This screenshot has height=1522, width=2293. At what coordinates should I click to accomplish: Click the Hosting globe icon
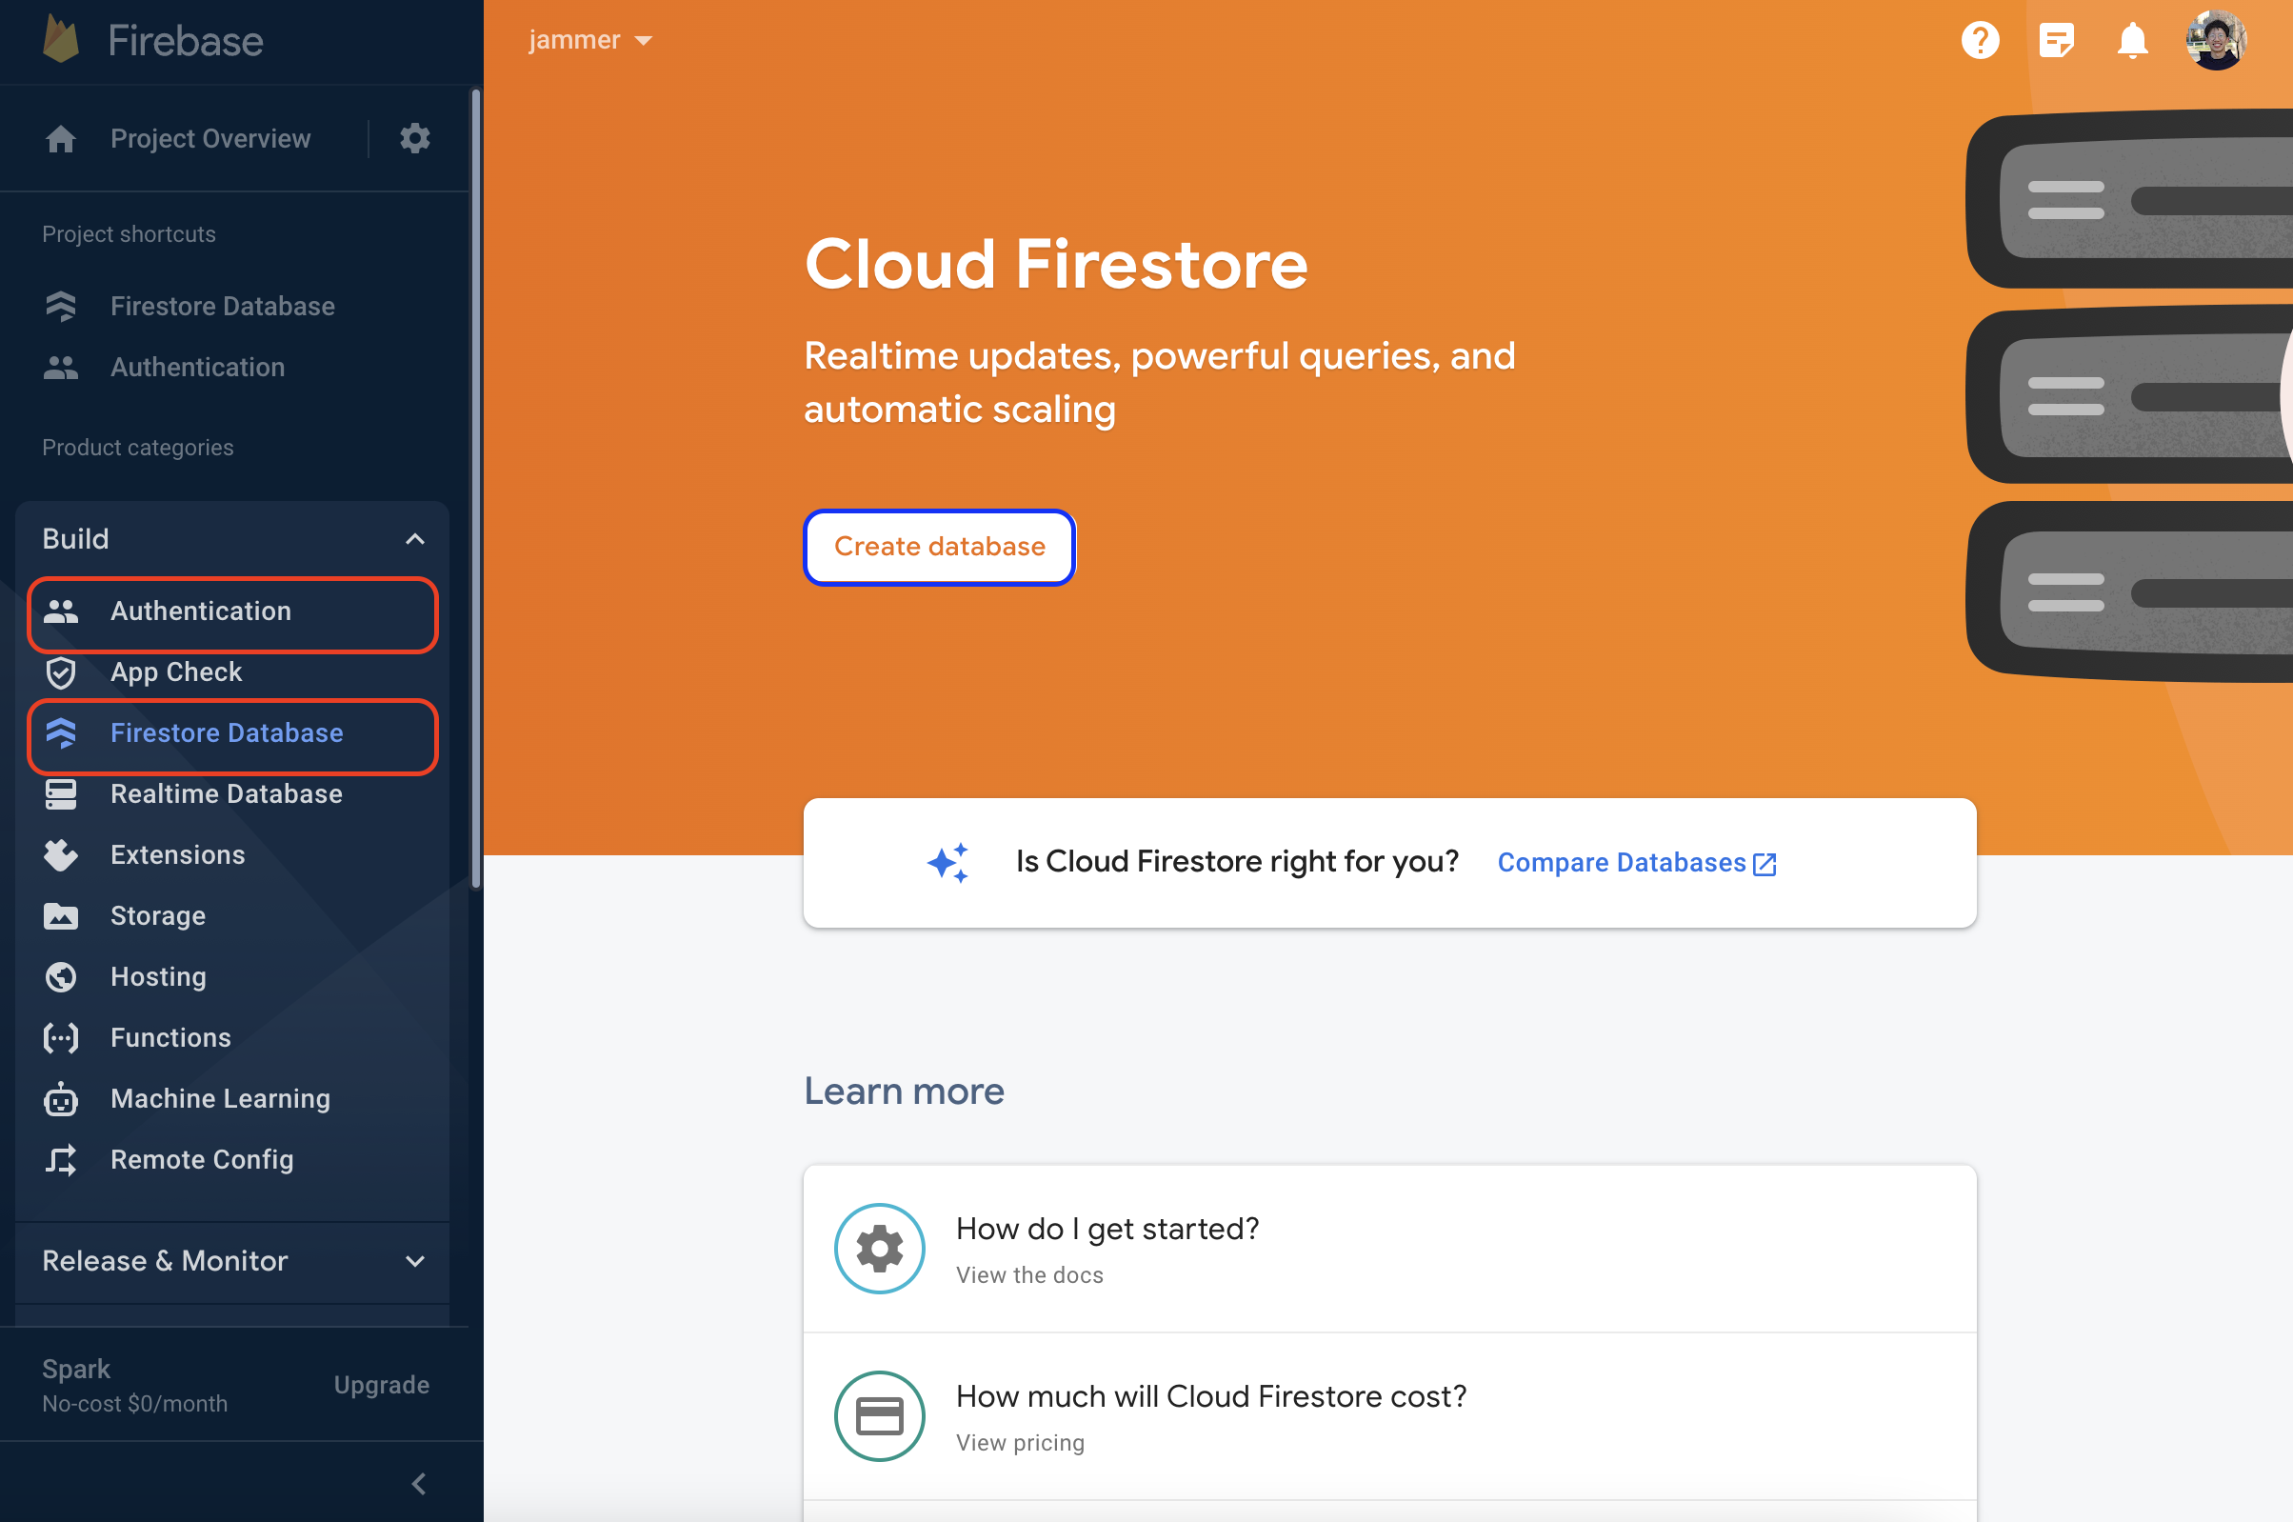click(61, 976)
